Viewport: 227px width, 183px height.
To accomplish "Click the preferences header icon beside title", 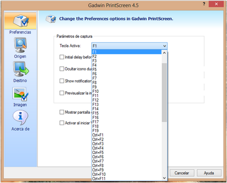I will (x=51, y=19).
